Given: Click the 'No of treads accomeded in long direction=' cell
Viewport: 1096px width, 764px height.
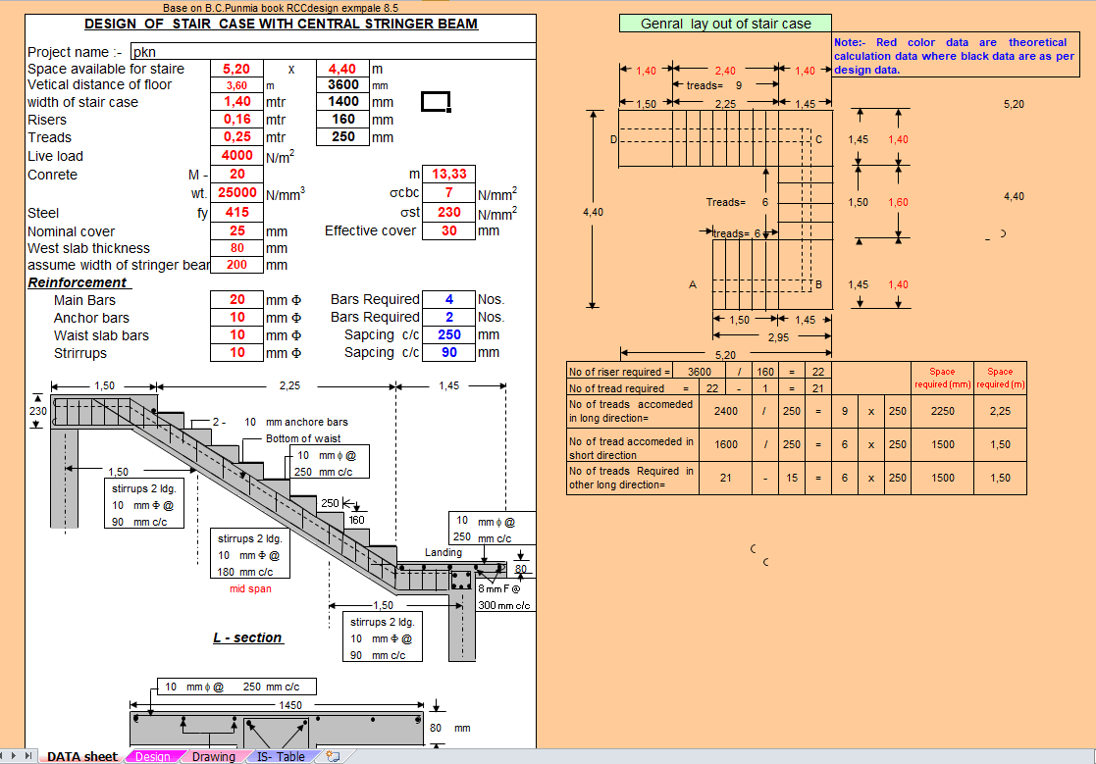Looking at the screenshot, I should click(x=631, y=411).
